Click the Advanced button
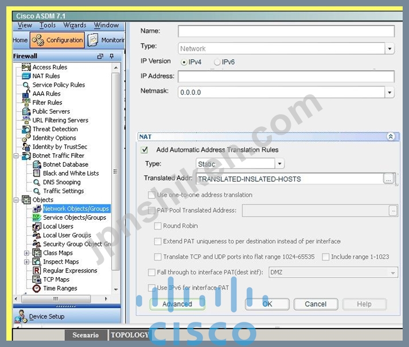 click(177, 304)
